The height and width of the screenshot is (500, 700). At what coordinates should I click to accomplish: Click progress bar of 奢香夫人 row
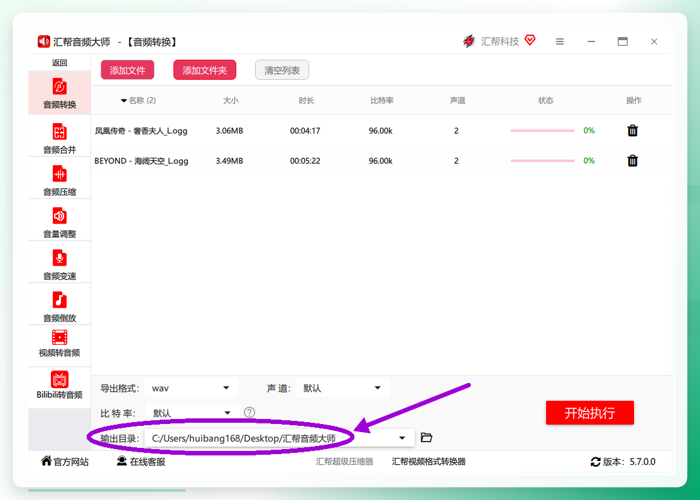(x=542, y=131)
